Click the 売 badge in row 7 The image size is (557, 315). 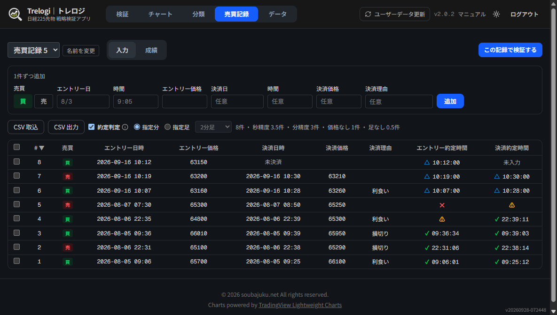tap(68, 177)
